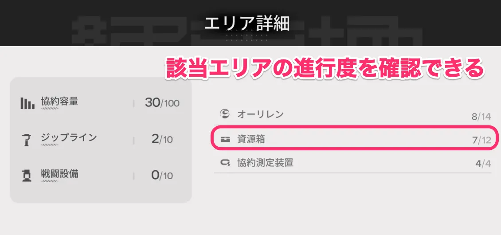This screenshot has width=501, height=235.
Task: Open the highlighted 資源箱 row
Action: (x=352, y=140)
